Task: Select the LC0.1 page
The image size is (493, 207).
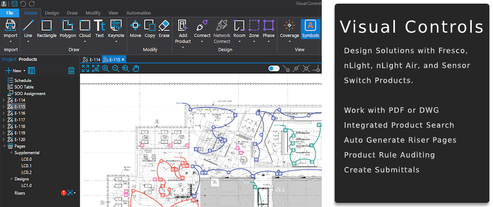Action: (x=26, y=166)
